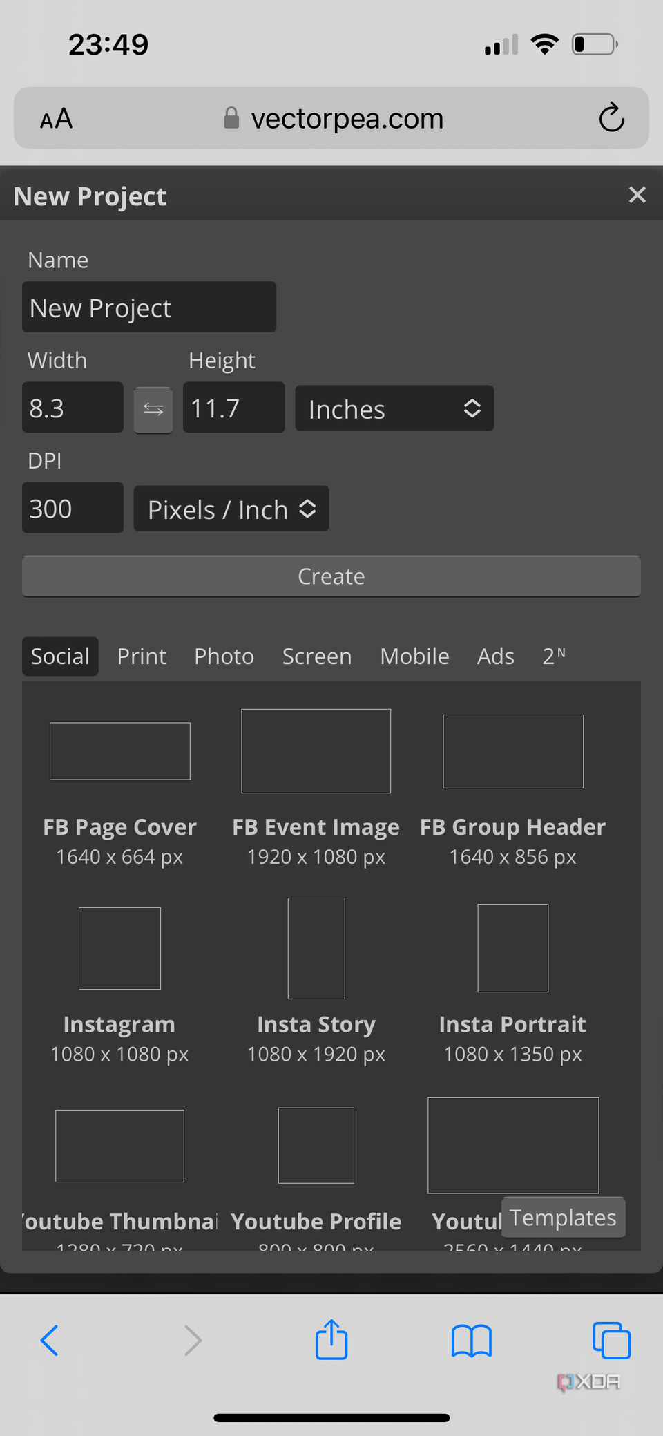Image resolution: width=663 pixels, height=1436 pixels.
Task: Open the Inches unit dropdown
Action: pos(394,409)
